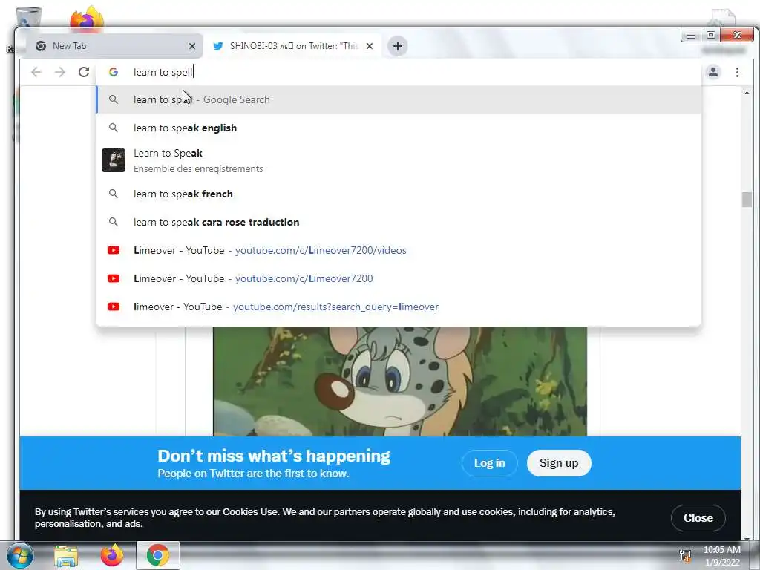Select the 'learn to spell - Google Search' suggestion

click(x=399, y=99)
